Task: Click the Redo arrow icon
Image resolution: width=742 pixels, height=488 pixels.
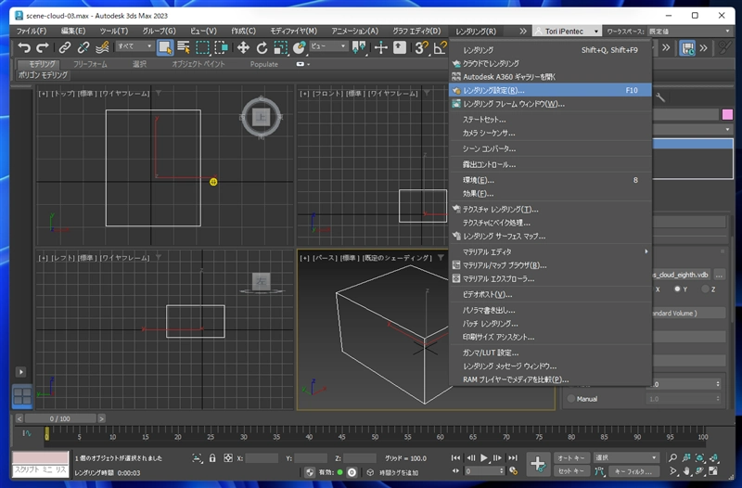Action: pyautogui.click(x=43, y=47)
